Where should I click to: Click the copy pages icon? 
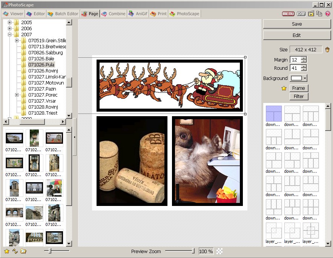coord(319,14)
